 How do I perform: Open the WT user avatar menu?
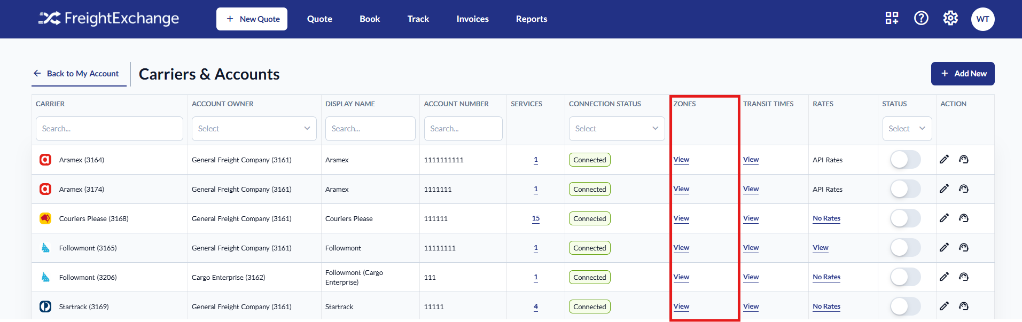[x=982, y=19]
